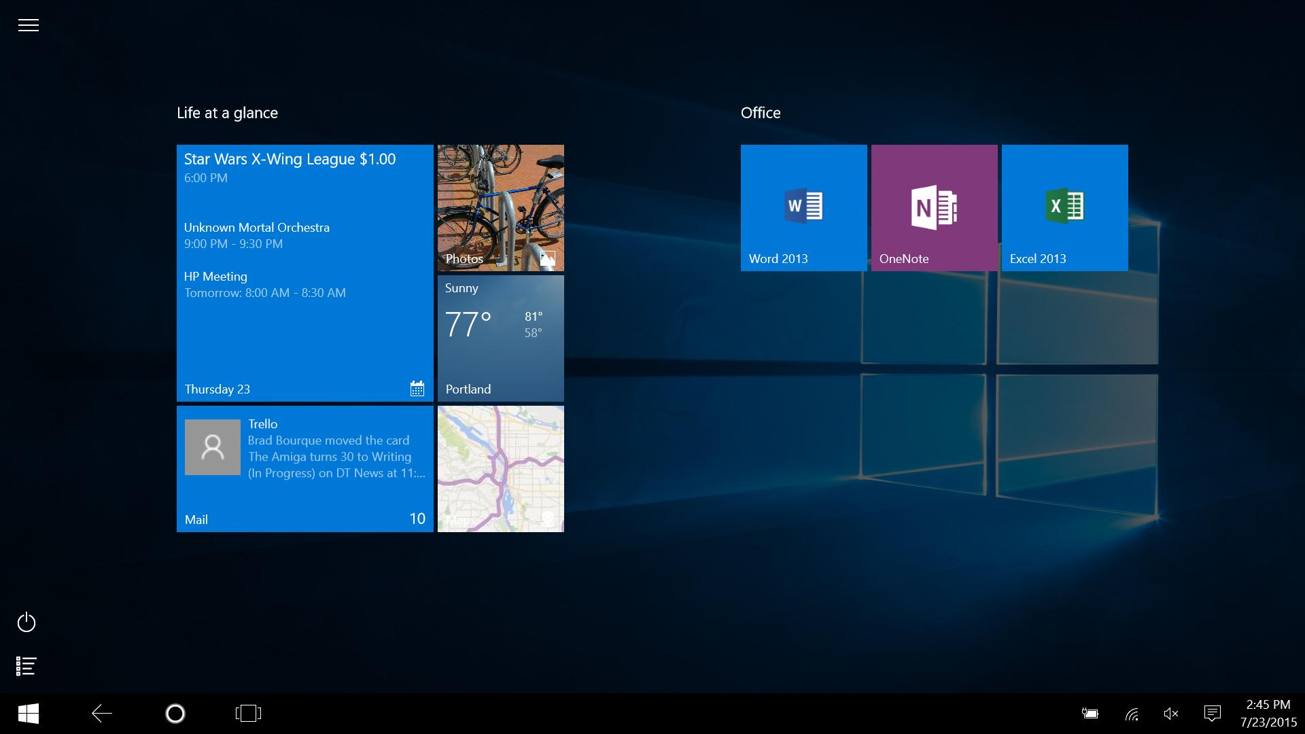Click the picture icon on the Photos tile
Screen dimensions: 1305x734
548,258
